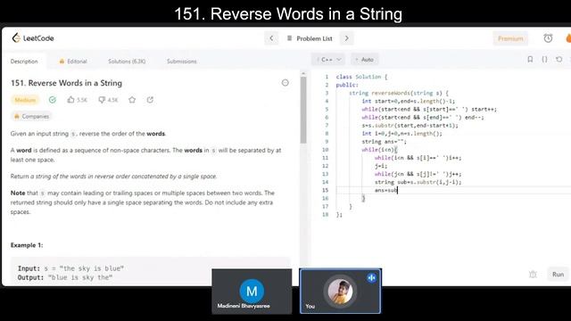This screenshot has height=321, width=571.
Task: Reset code to default icon
Action: coord(559,60)
